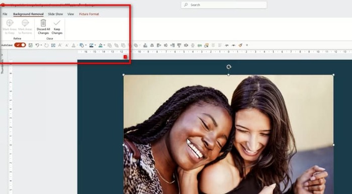This screenshot has width=352, height=194.
Task: Open the Shape Outline dropdown arrow
Action: [x=95, y=45]
